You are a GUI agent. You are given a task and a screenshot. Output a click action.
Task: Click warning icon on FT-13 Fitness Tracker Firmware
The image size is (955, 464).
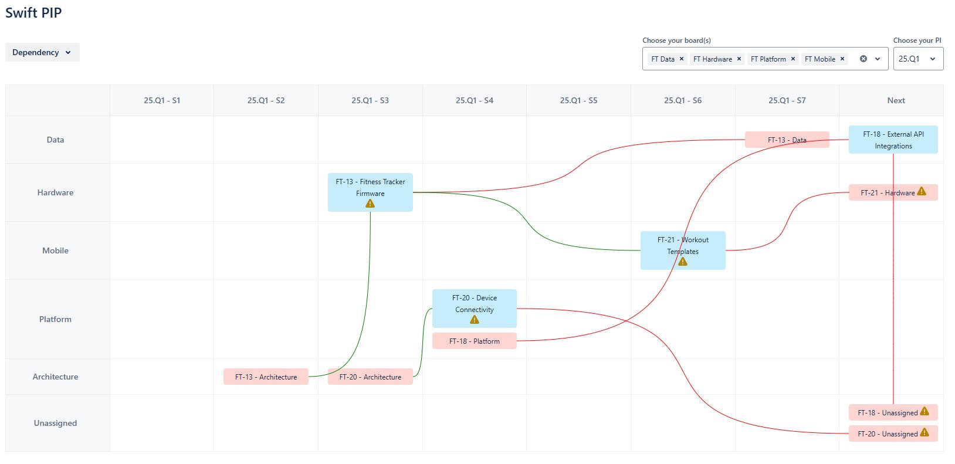pos(370,204)
